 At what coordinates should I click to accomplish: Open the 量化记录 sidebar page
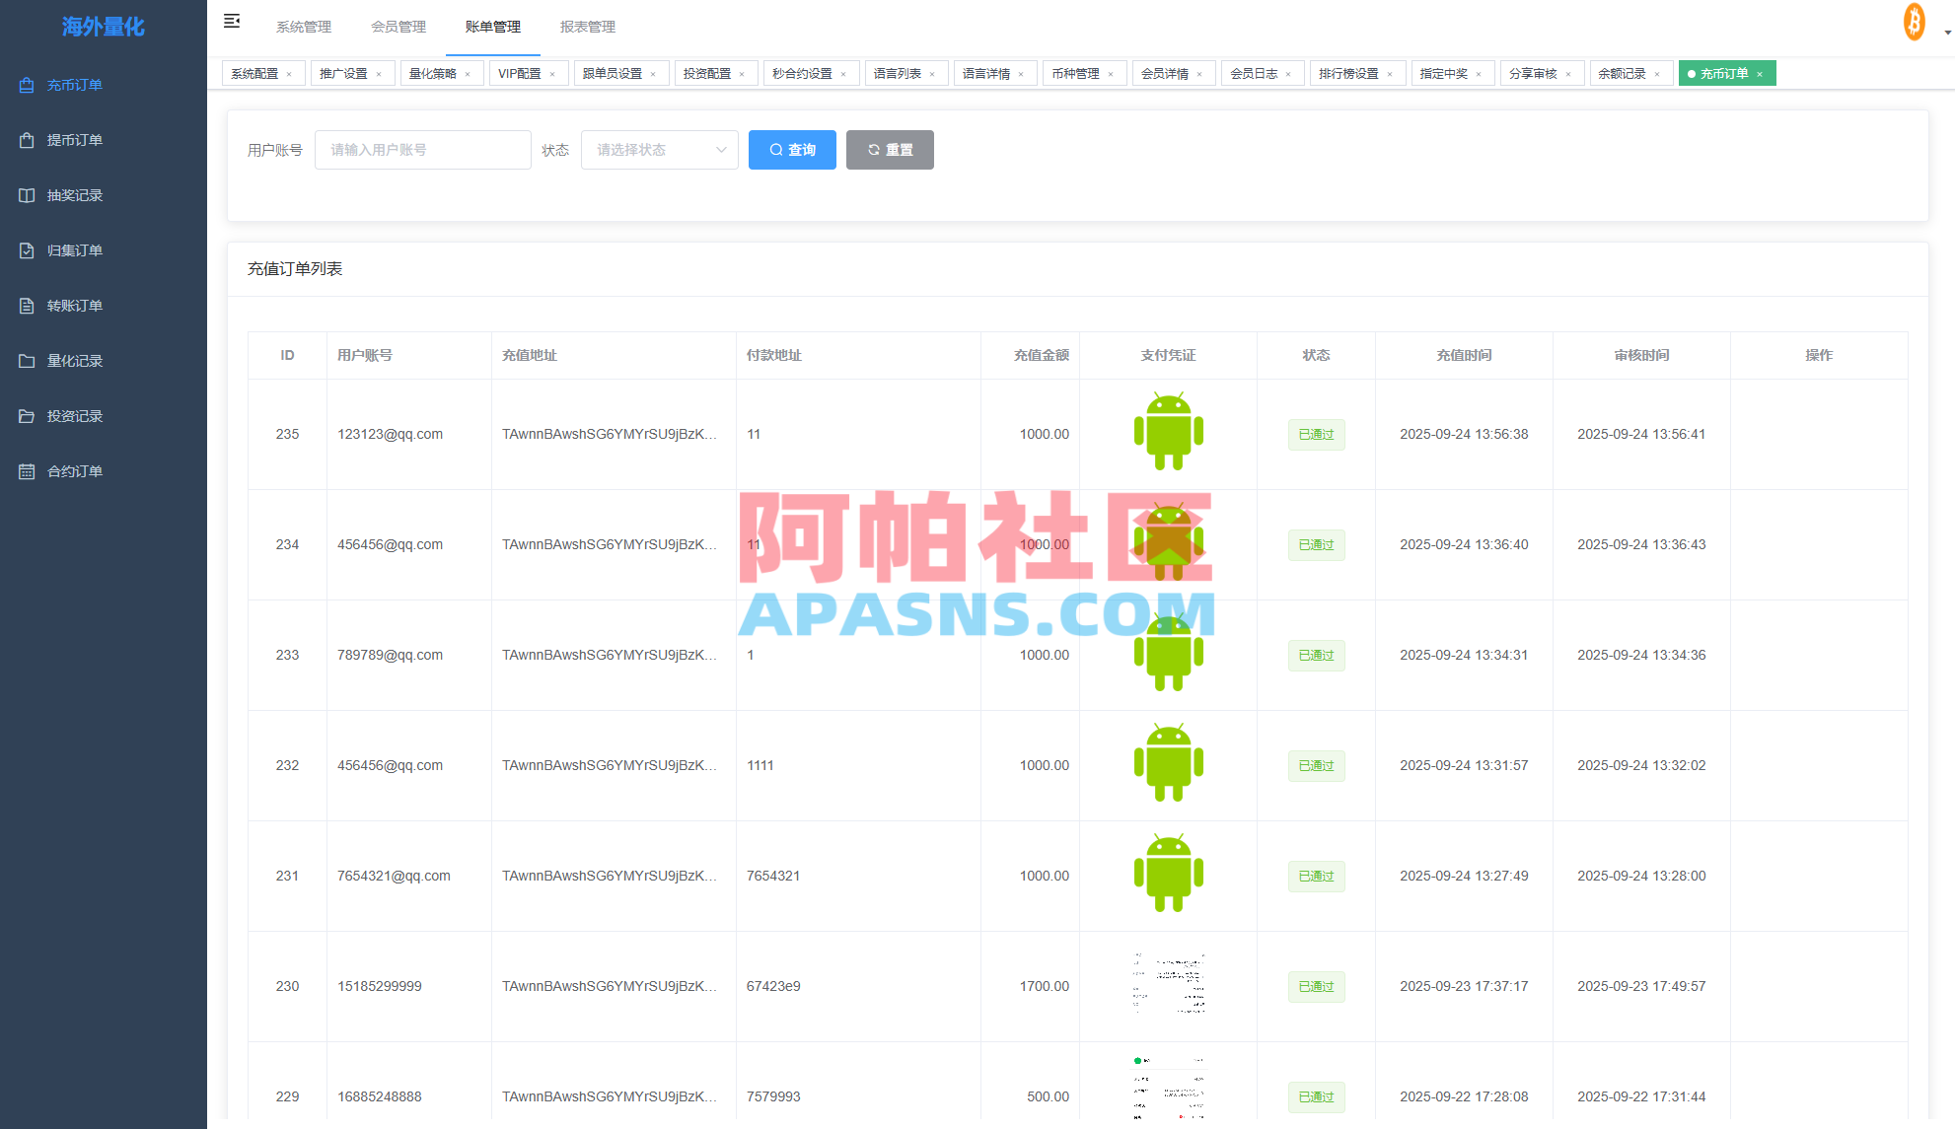pos(74,361)
